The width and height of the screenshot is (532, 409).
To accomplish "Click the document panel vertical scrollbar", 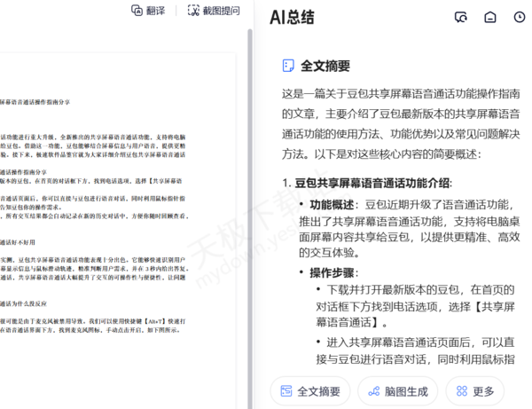I will click(250, 217).
